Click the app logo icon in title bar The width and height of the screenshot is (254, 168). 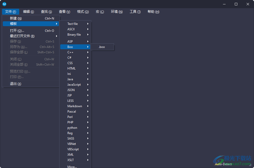click(4, 4)
